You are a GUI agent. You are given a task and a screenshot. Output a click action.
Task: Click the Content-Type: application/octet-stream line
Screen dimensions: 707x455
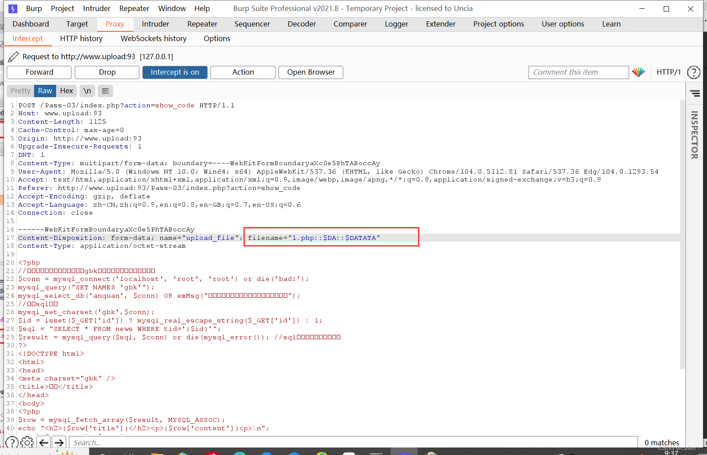pos(102,246)
